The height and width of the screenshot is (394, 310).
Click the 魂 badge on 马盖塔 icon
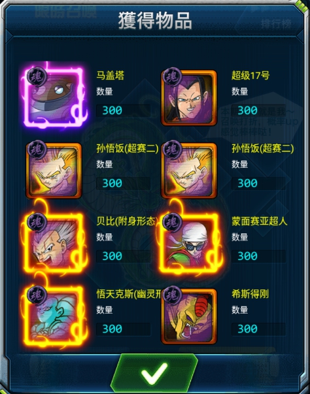(37, 76)
